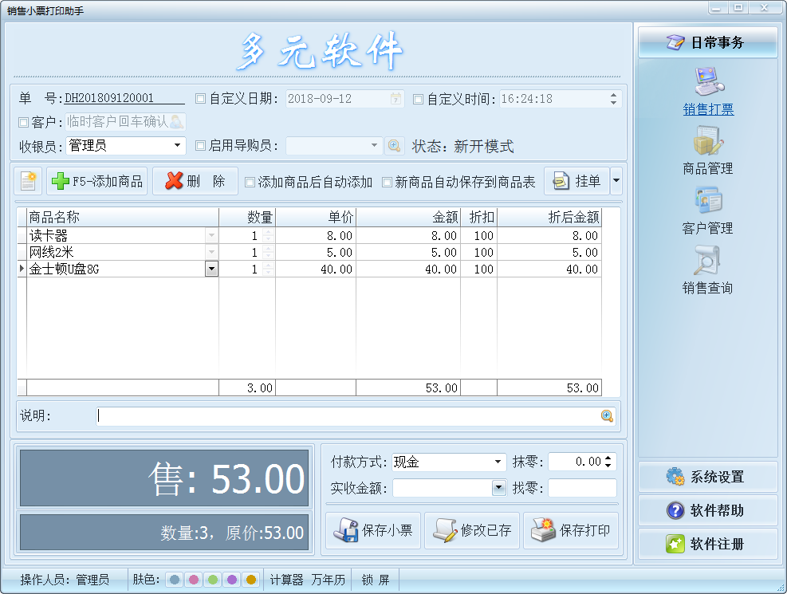Open 日常事务 panel tab
Screen dimensions: 787x594
point(708,42)
